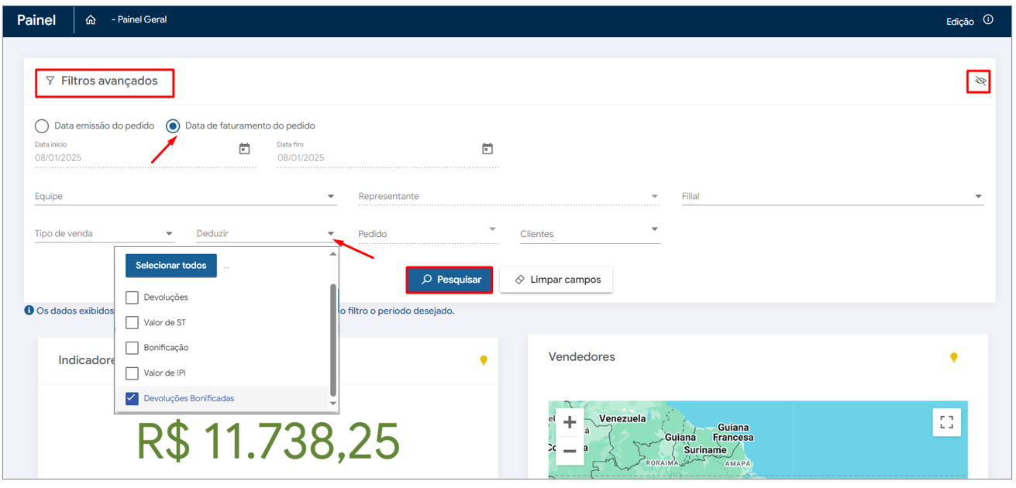Viewport: 1016px width, 488px height.
Task: Zoom in on the map
Action: pyautogui.click(x=570, y=422)
